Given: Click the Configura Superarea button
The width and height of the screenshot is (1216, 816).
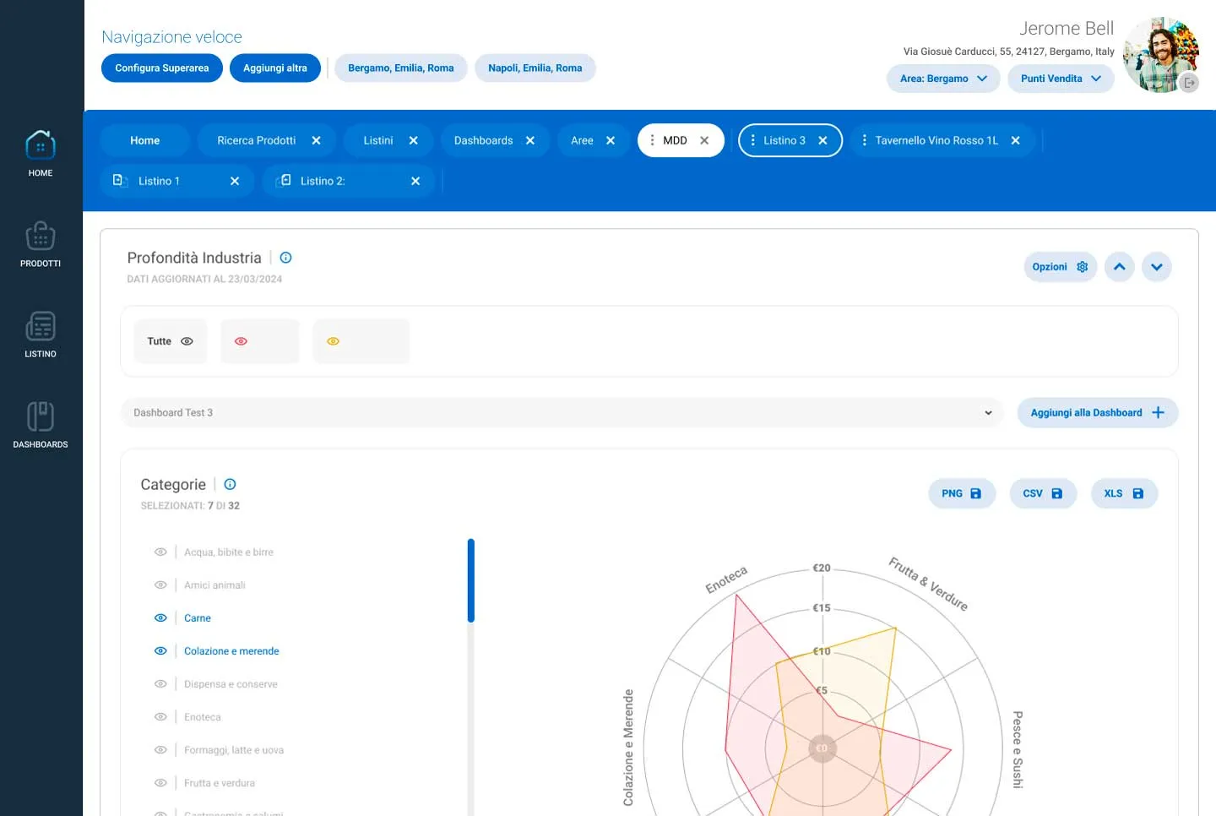Looking at the screenshot, I should [x=161, y=68].
